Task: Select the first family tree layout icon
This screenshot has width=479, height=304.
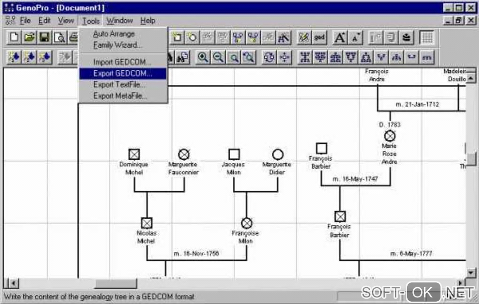Action: [x=305, y=57]
